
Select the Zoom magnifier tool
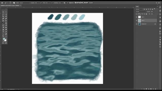pos(3,36)
